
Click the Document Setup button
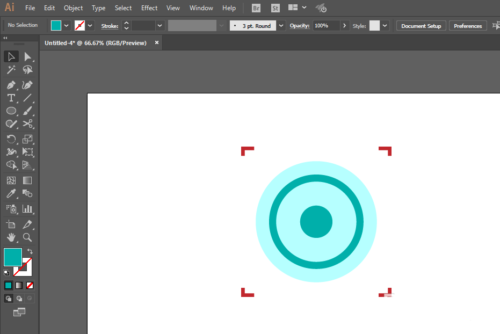pos(421,26)
